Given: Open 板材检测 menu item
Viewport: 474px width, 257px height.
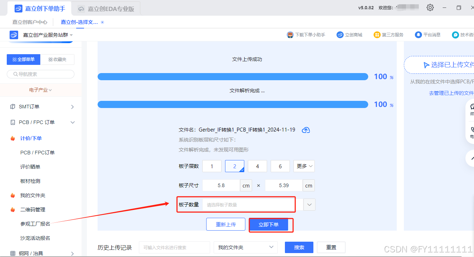Looking at the screenshot, I should click(x=30, y=181).
